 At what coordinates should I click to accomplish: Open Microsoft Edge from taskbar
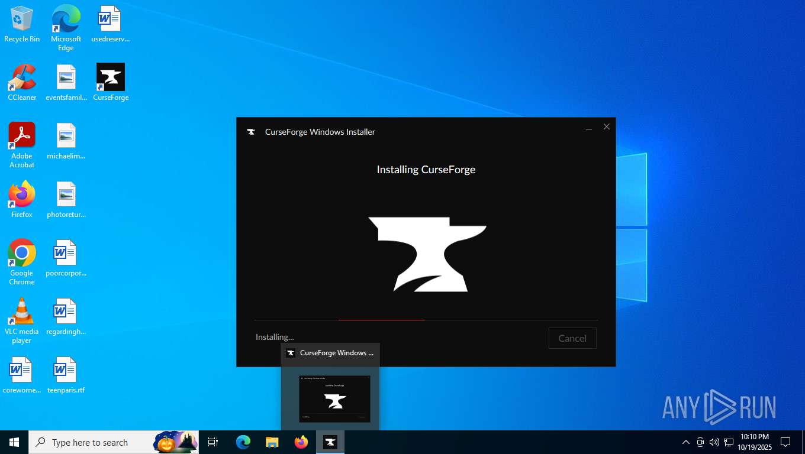click(243, 442)
